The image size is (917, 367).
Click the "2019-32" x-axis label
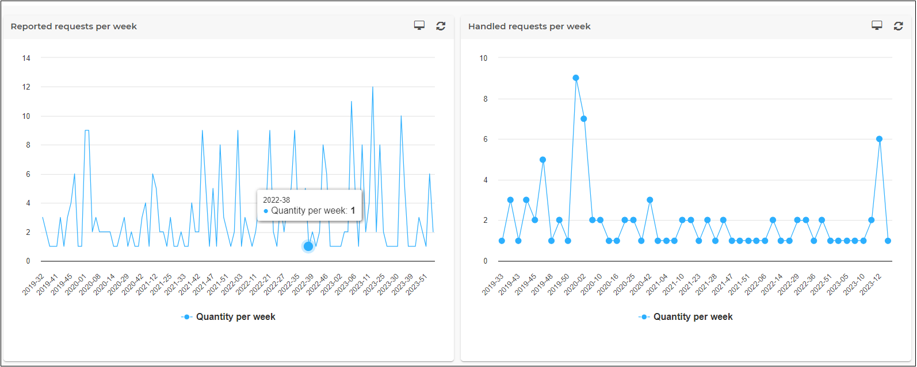(33, 284)
